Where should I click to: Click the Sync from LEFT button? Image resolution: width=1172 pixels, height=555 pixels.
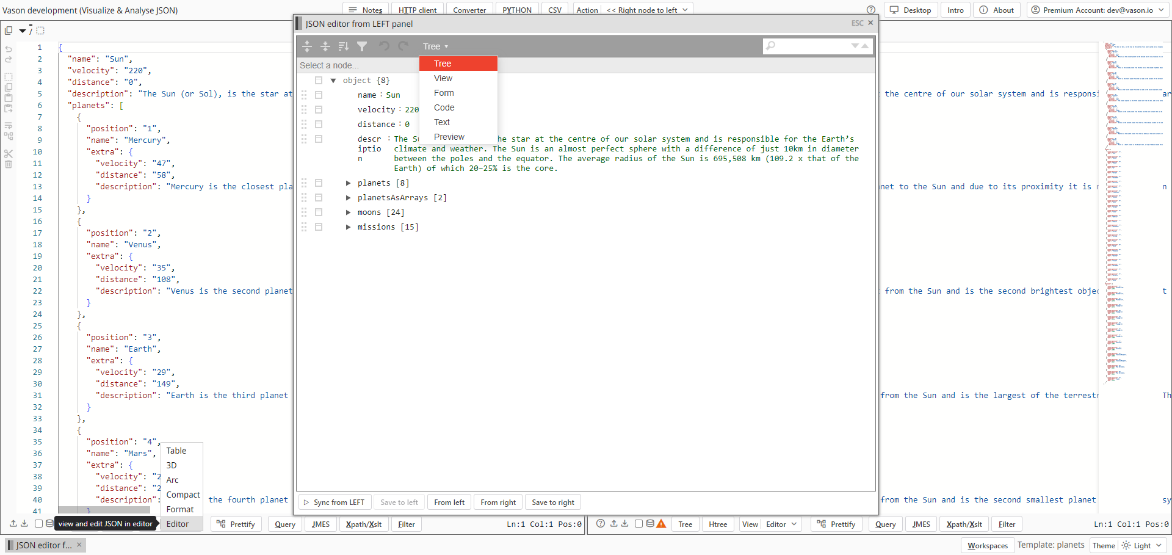coord(334,502)
